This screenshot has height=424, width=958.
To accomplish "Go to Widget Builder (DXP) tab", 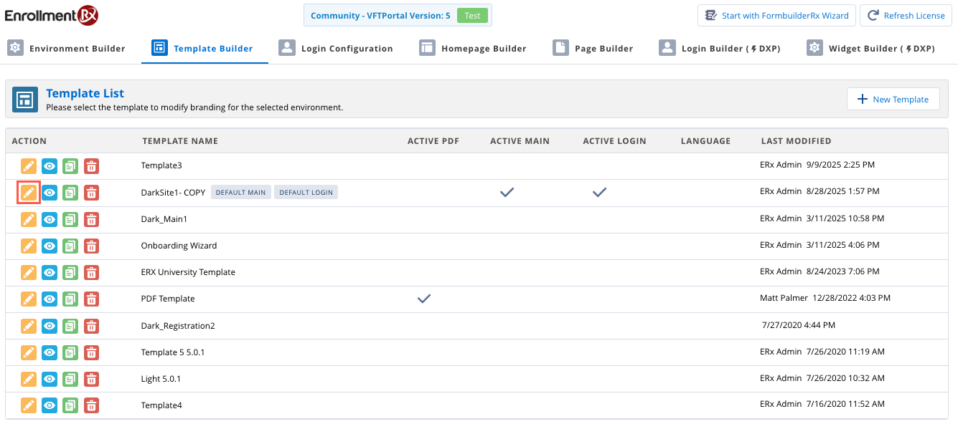I will pos(871,49).
